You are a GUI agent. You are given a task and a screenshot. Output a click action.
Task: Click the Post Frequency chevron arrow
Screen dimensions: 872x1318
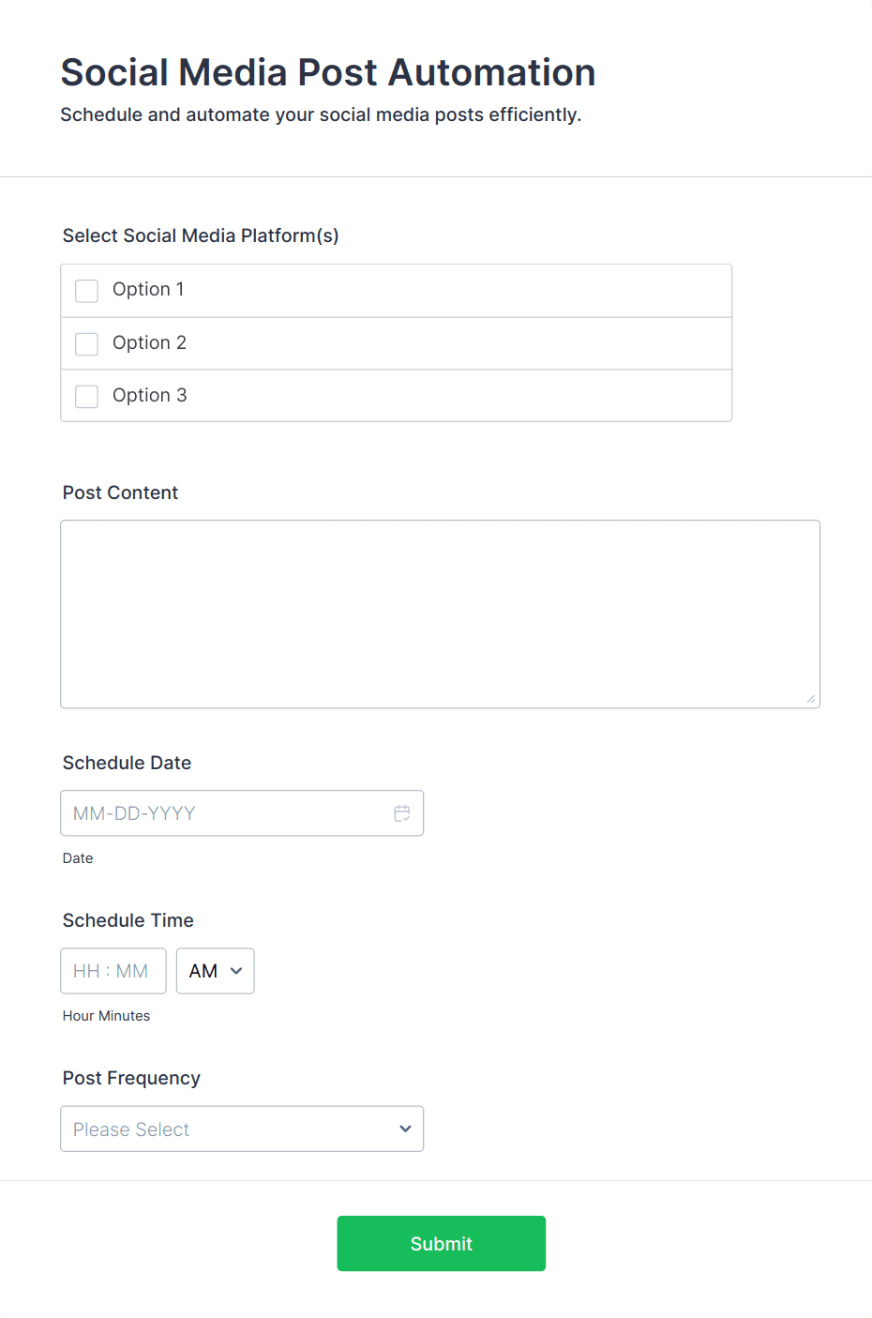405,1129
